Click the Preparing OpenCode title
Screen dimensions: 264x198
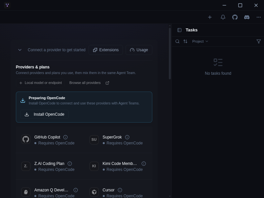pos(47,98)
